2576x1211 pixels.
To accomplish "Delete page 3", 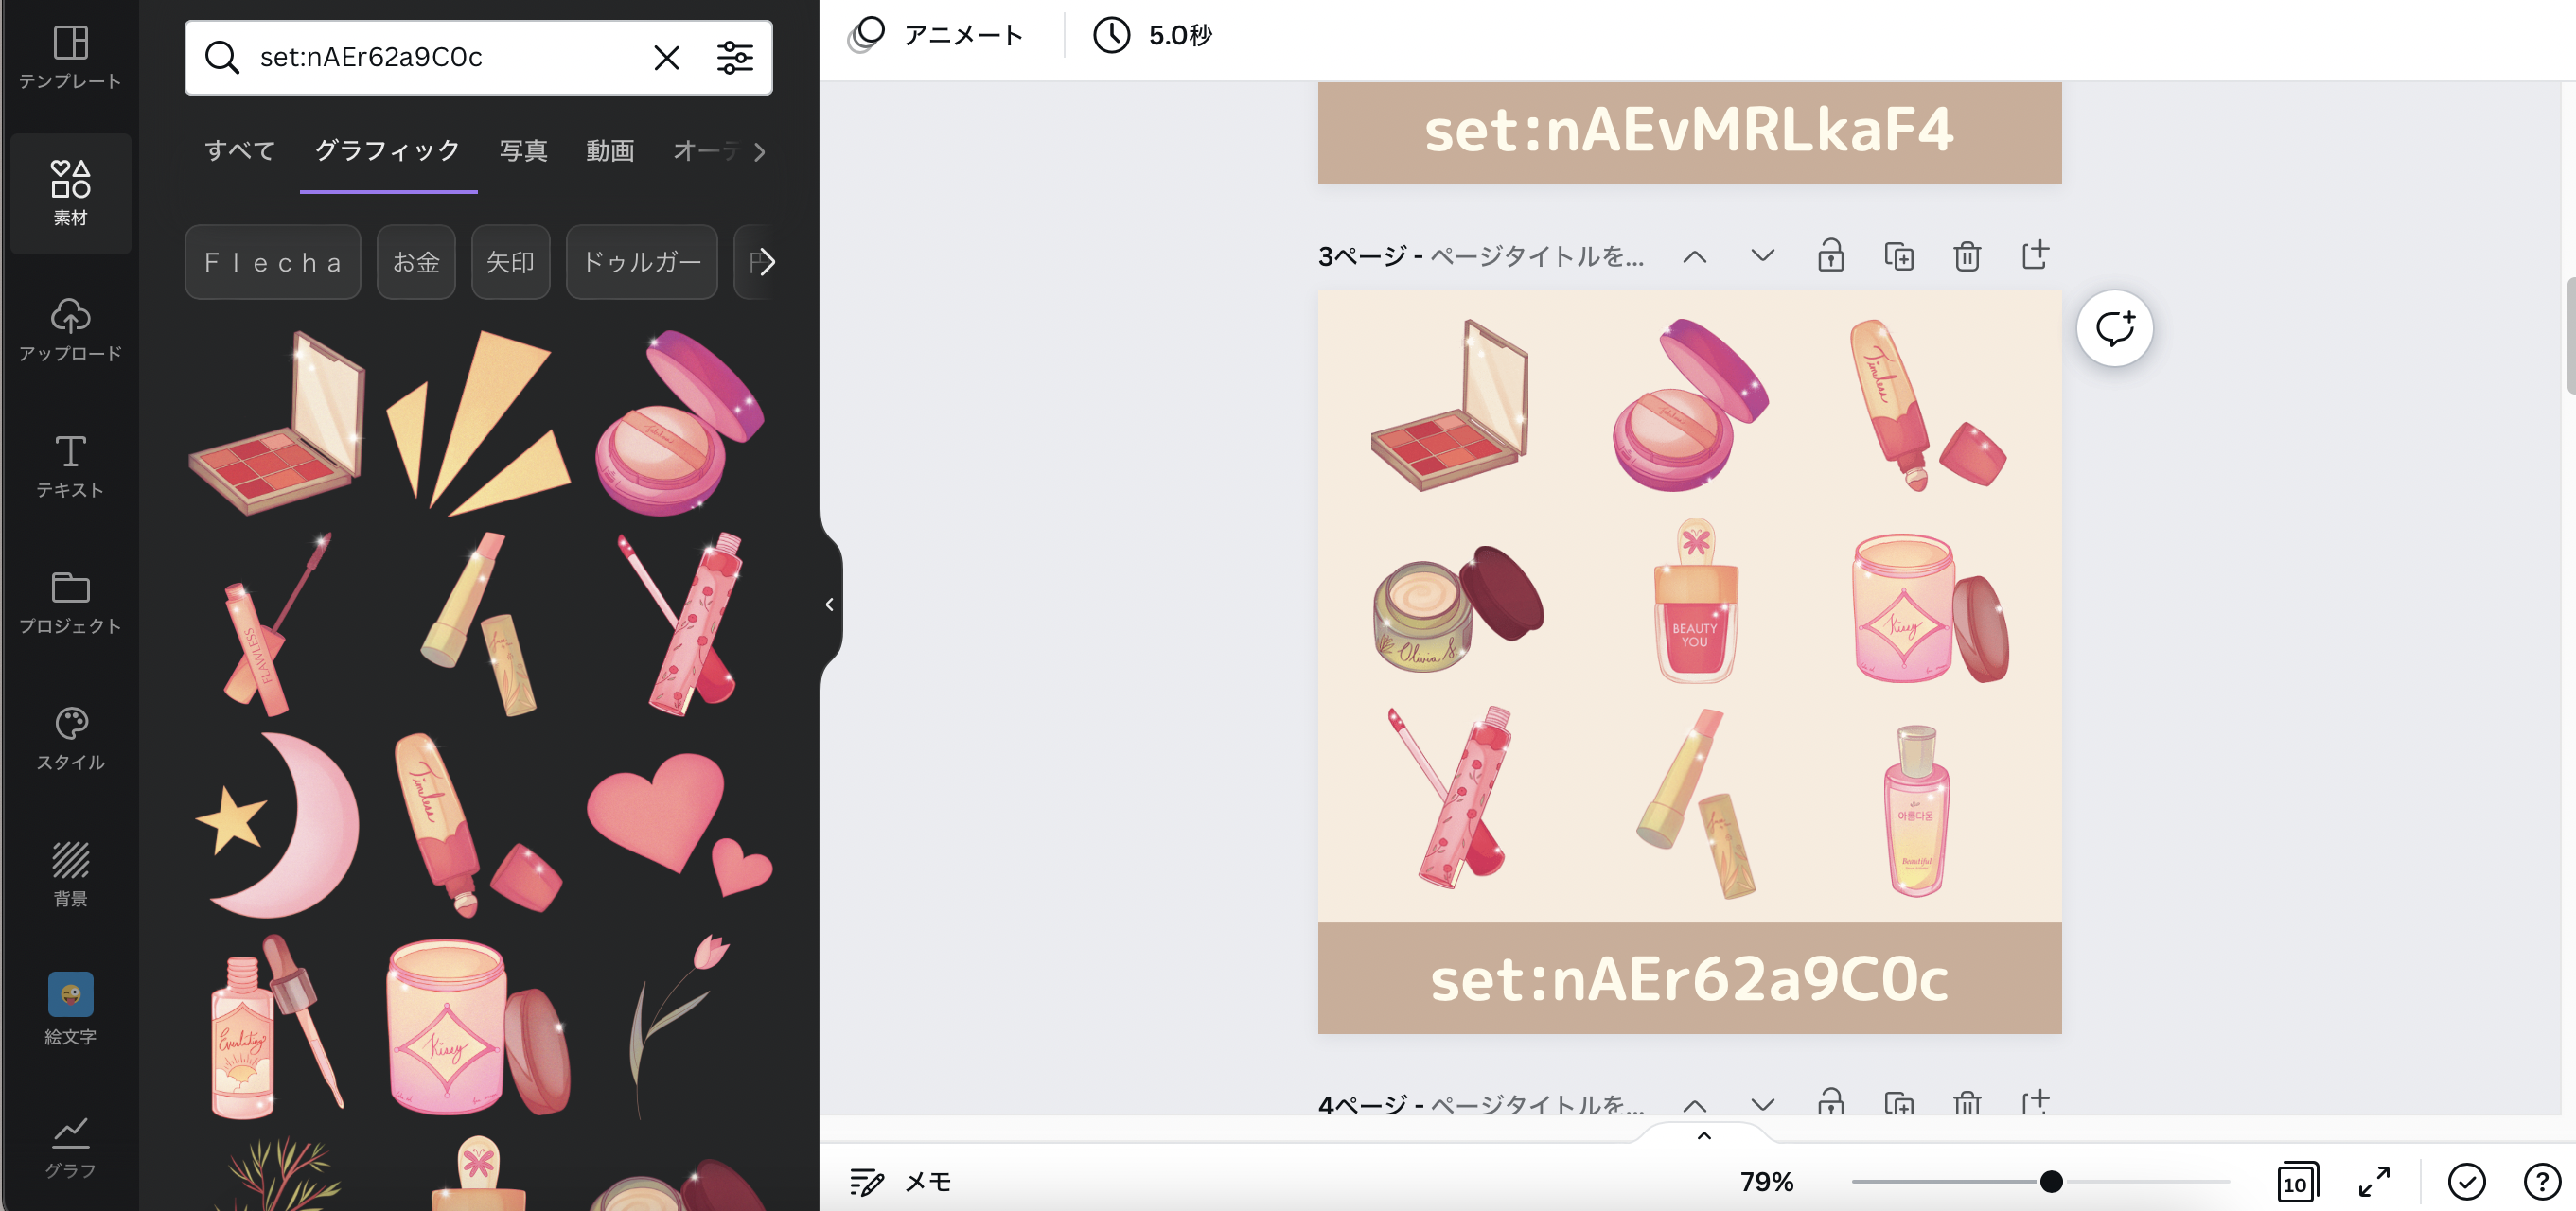I will coord(1967,256).
